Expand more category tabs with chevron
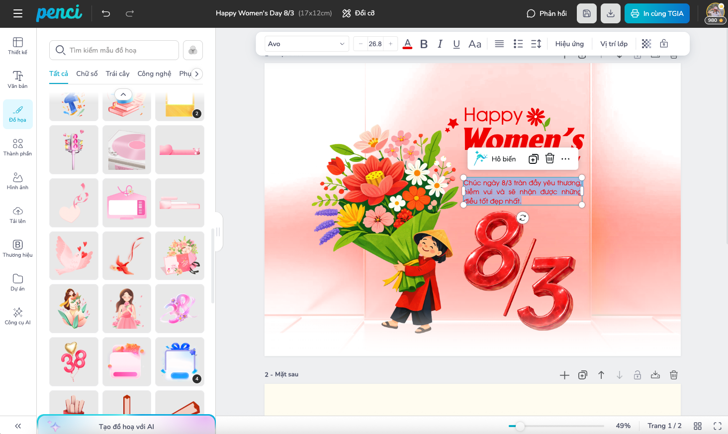Screen dimensions: 728x434 [197, 73]
